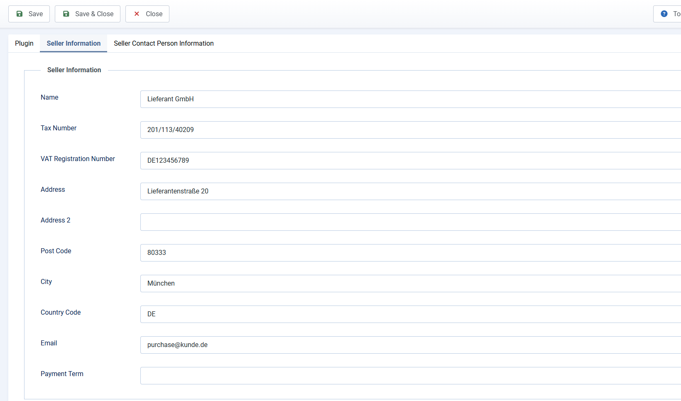Click the Save button
This screenshot has height=401, width=681.
pos(29,14)
